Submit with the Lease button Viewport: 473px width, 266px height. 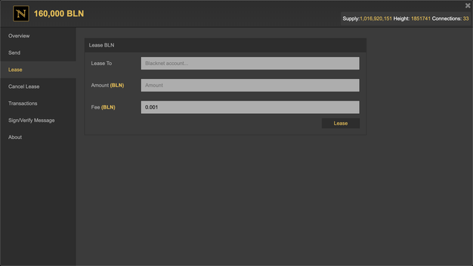[341, 123]
